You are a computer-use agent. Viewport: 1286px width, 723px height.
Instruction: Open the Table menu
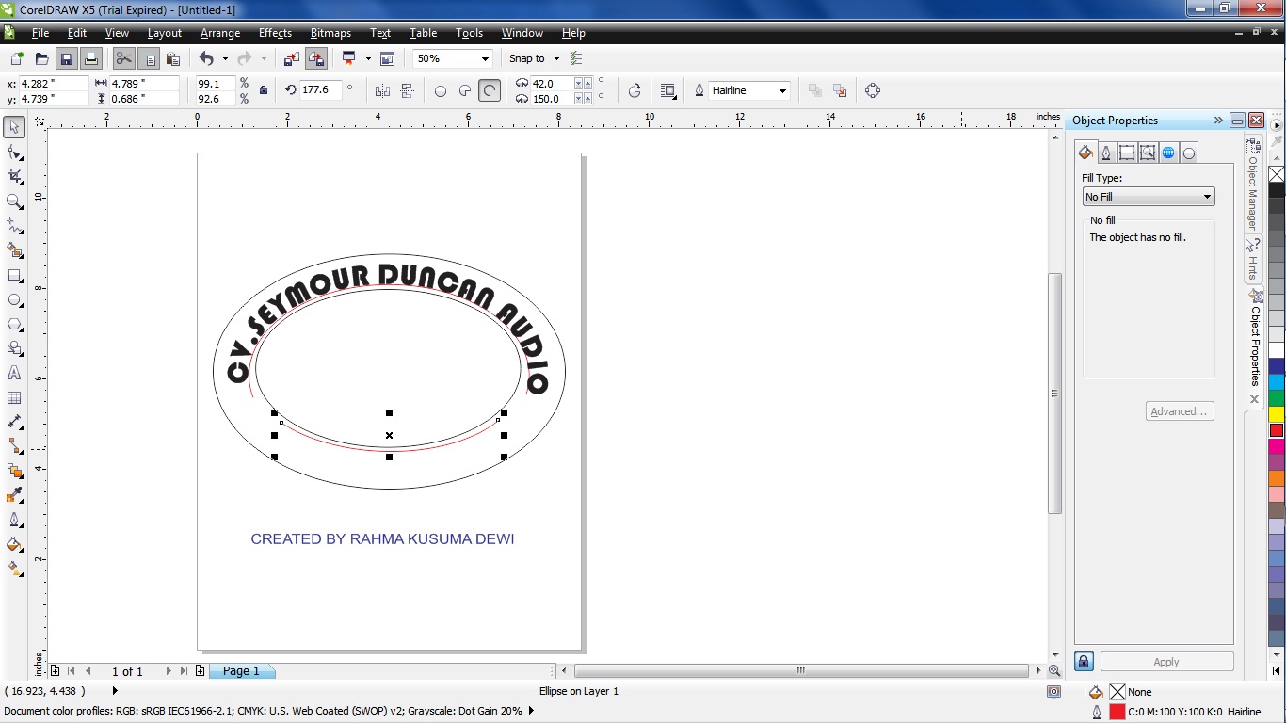(x=423, y=33)
